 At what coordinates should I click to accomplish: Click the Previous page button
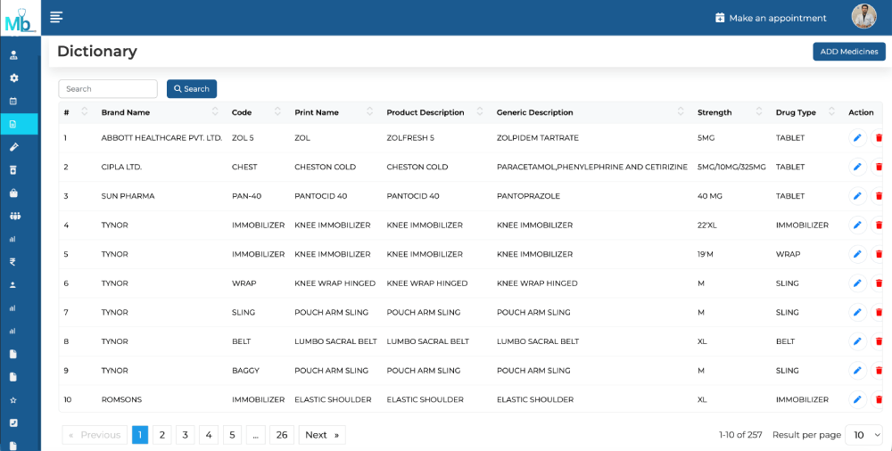click(x=95, y=435)
